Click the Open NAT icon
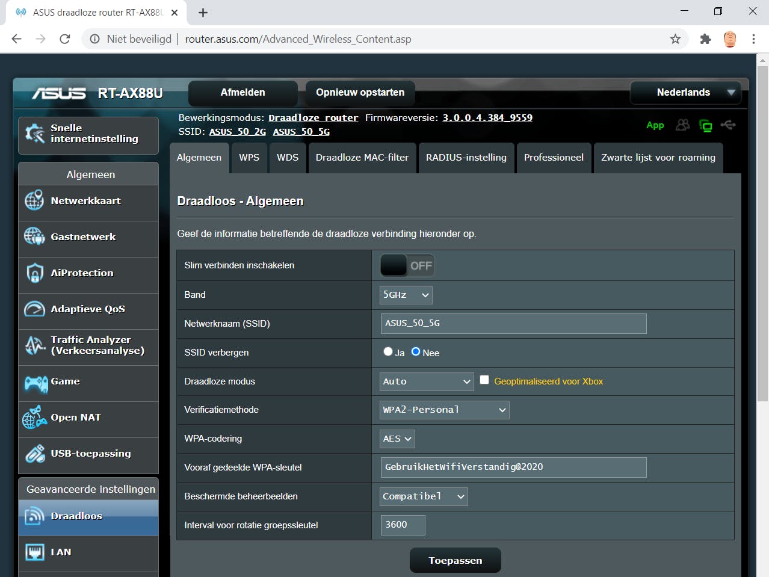 pos(34,417)
